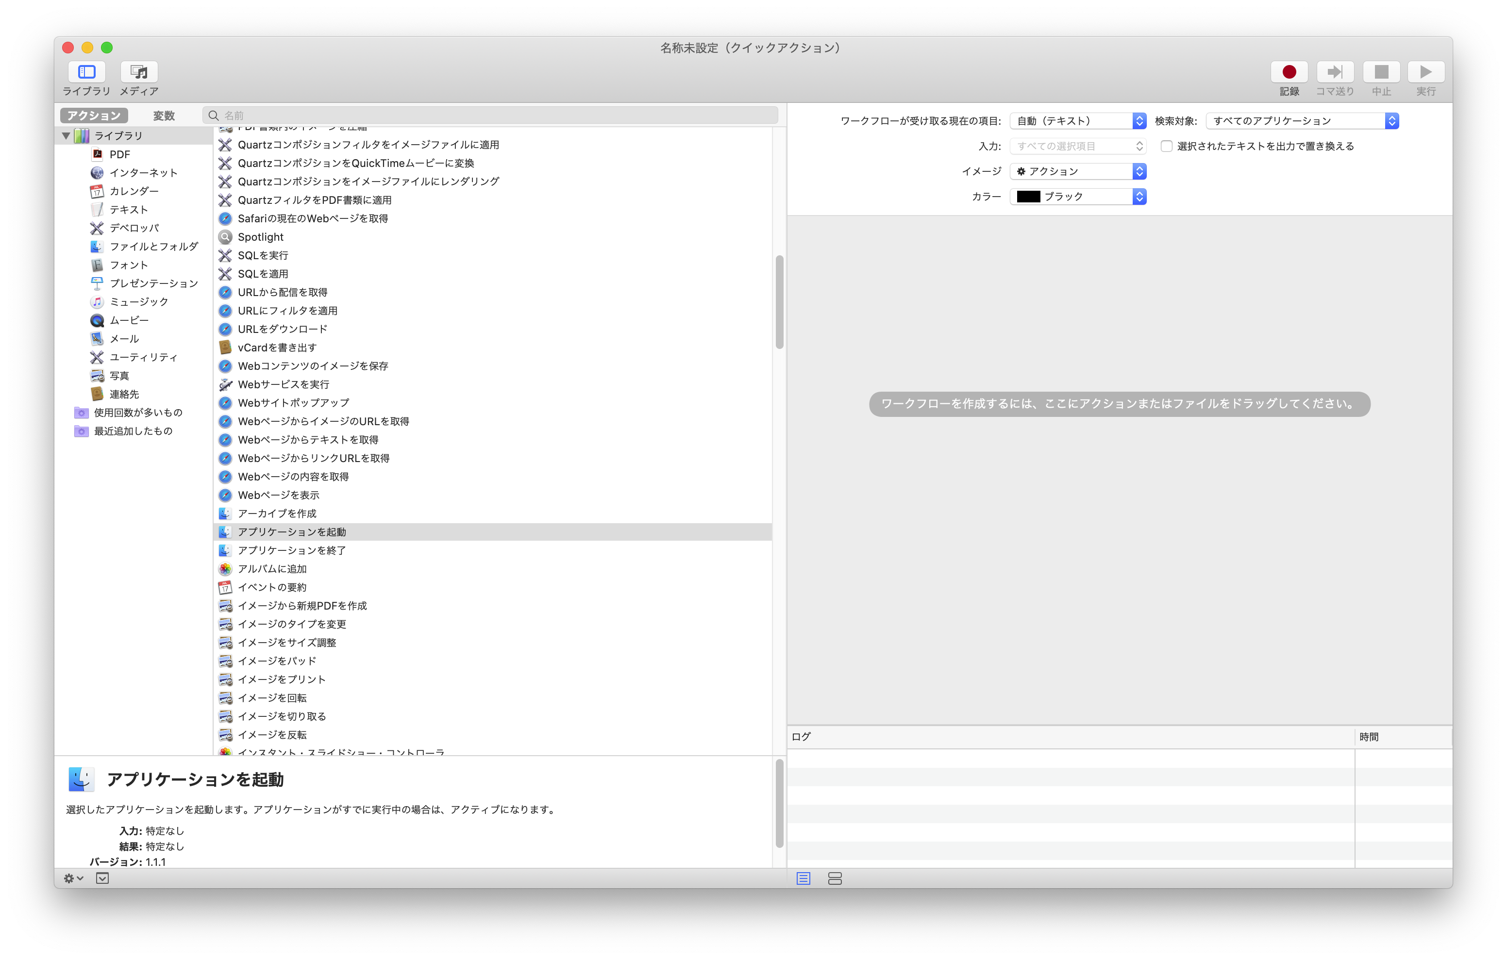Show the variables view icon at bottom
The width and height of the screenshot is (1507, 960).
click(834, 878)
